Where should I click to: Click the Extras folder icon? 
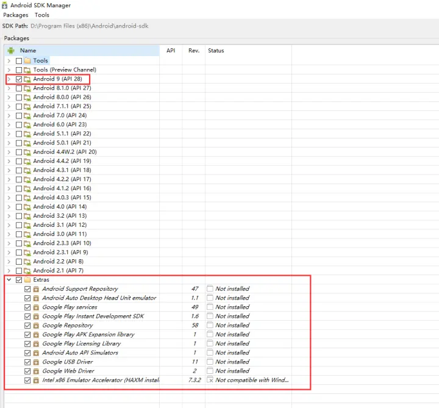27,279
